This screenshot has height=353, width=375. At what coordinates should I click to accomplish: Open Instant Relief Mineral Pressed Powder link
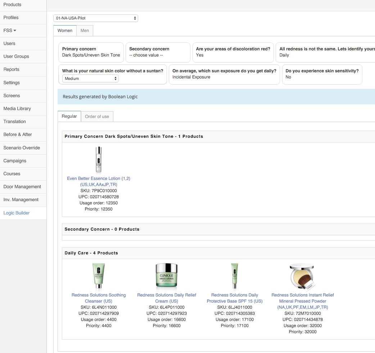coord(303,301)
